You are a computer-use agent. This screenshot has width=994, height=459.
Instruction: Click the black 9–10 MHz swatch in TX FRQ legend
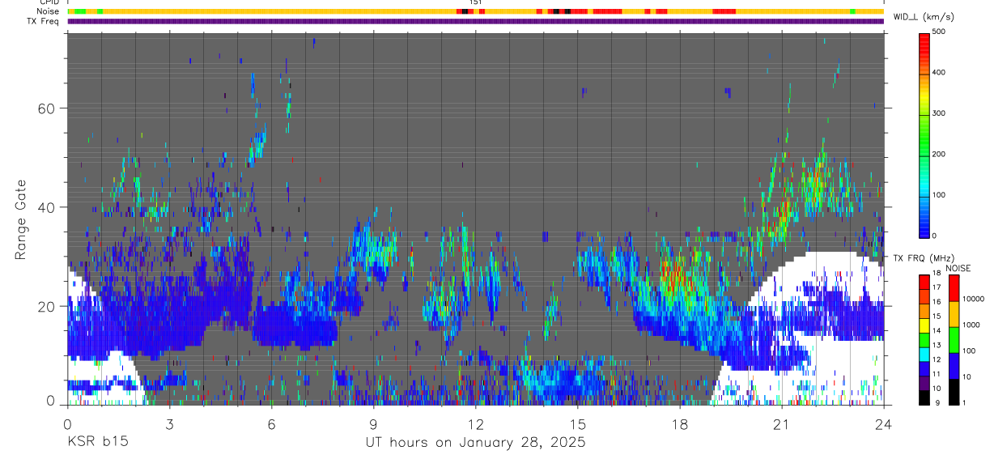coord(924,397)
